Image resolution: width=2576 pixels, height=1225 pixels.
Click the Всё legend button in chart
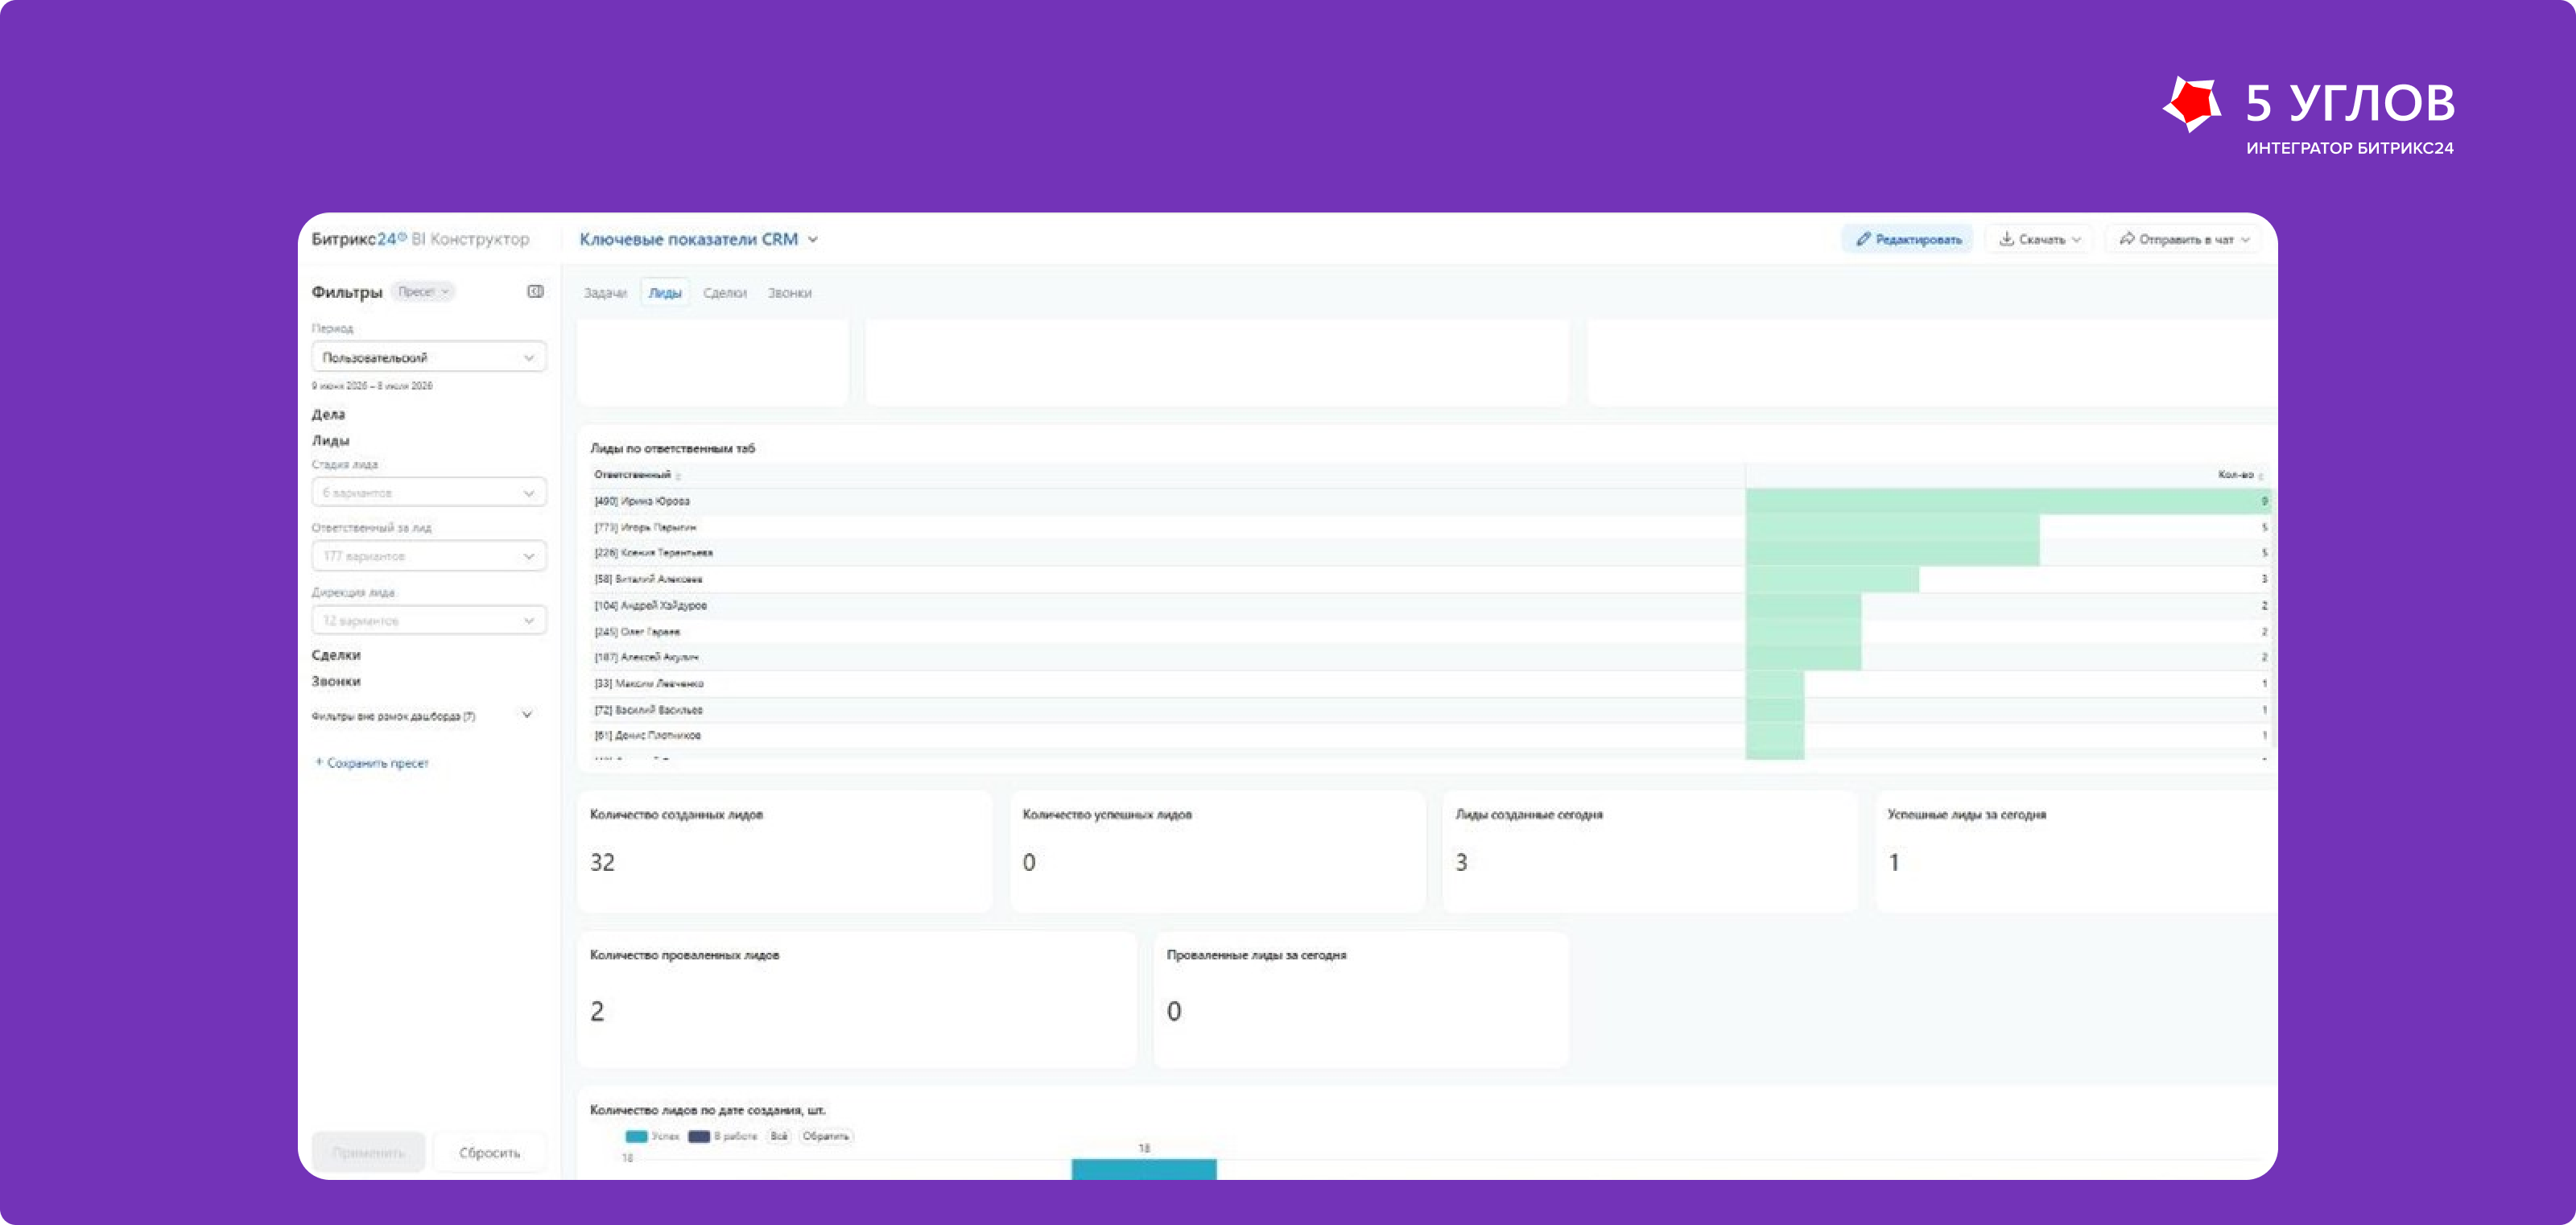click(779, 1136)
